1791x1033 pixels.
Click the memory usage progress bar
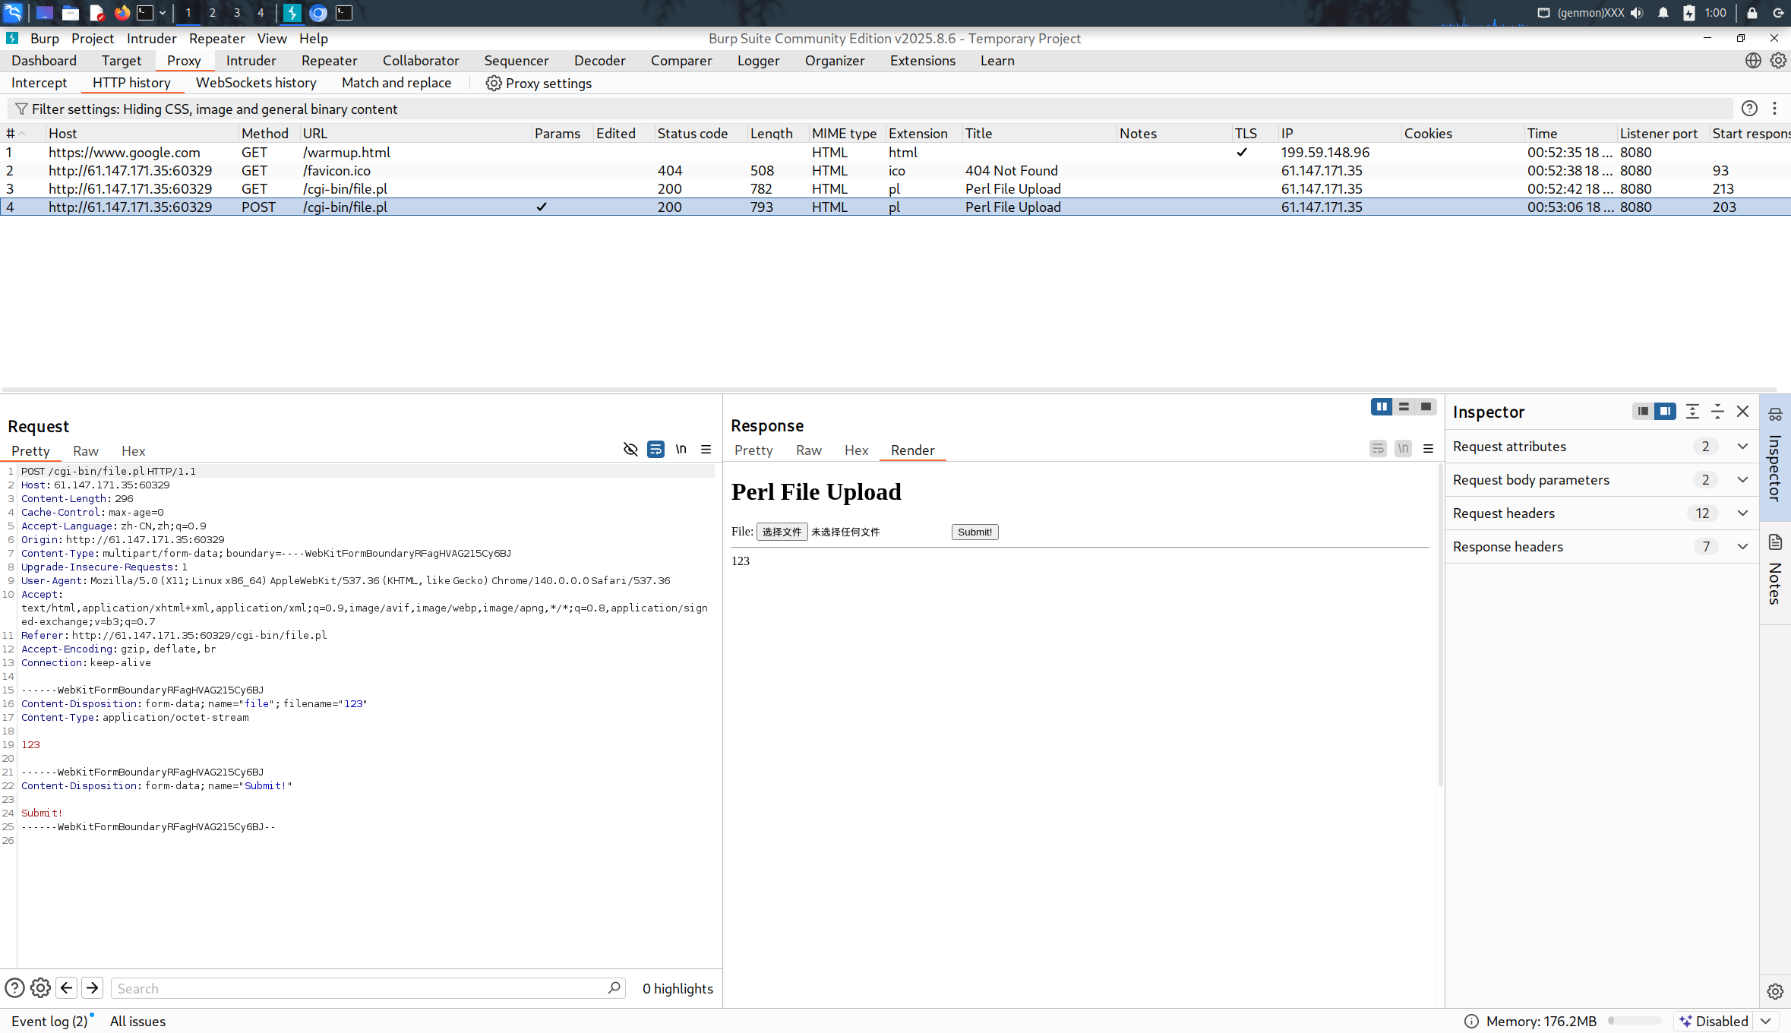[x=1634, y=1021]
